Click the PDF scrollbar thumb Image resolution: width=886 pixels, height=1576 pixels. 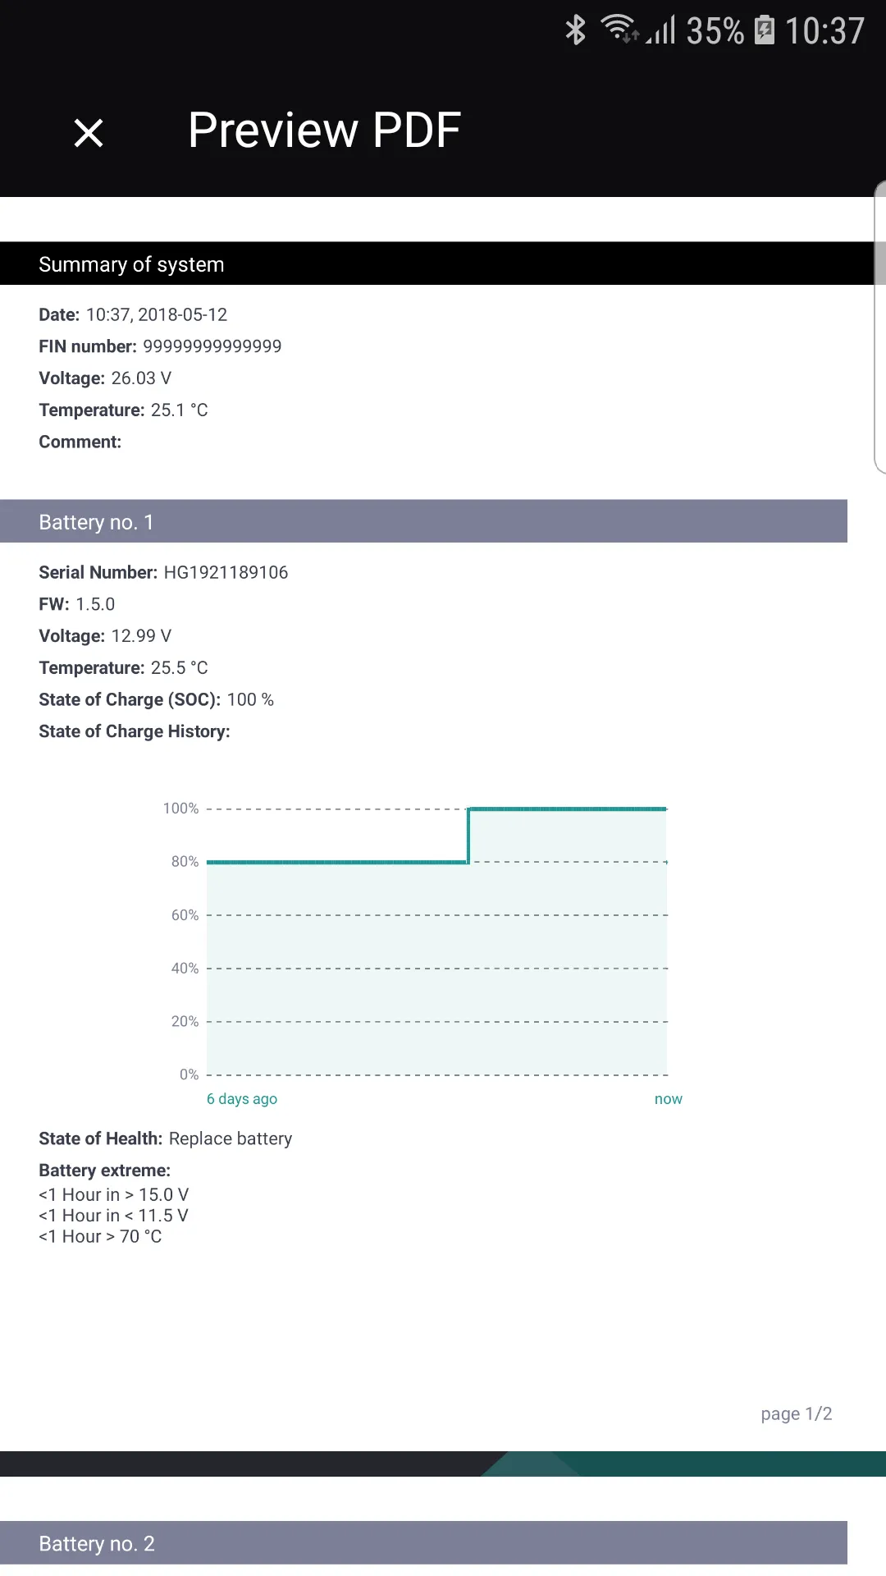tap(879, 263)
